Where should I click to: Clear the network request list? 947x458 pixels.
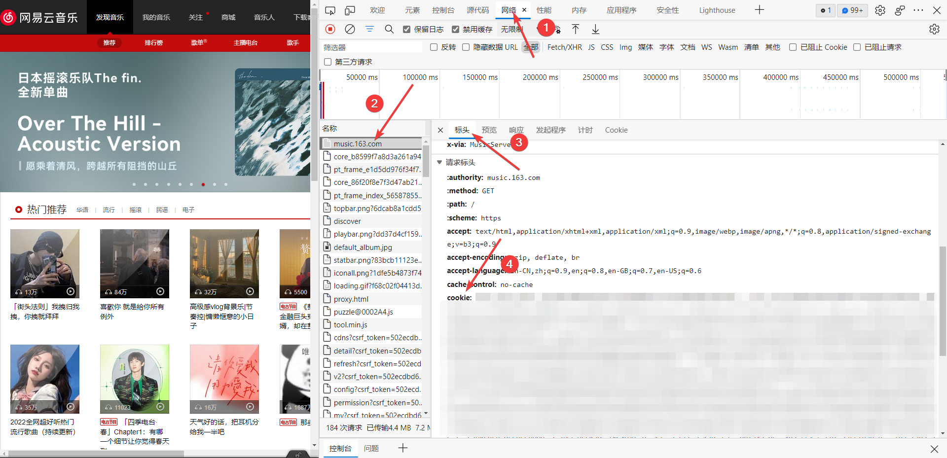[350, 29]
